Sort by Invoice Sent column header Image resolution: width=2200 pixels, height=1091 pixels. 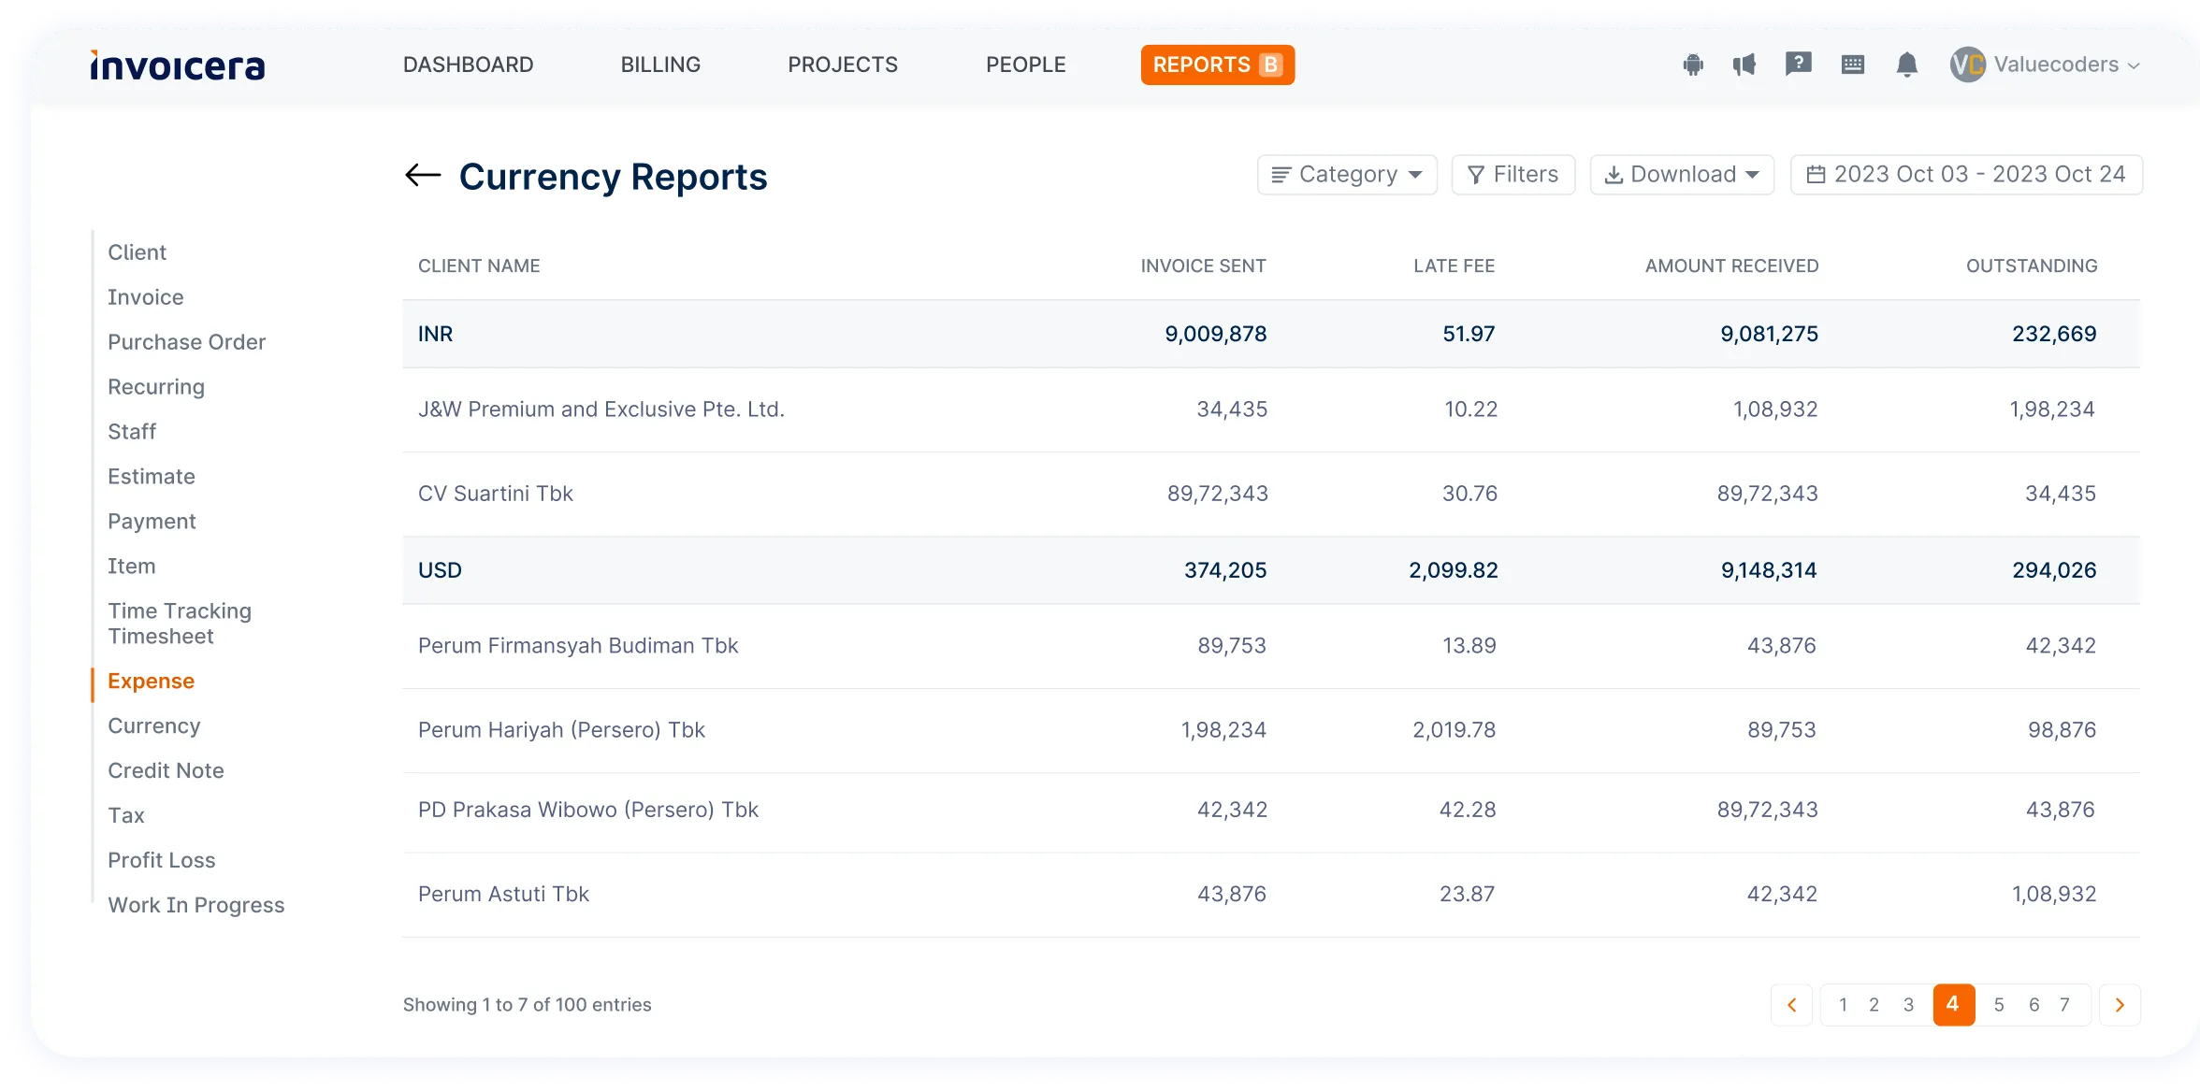click(1203, 266)
